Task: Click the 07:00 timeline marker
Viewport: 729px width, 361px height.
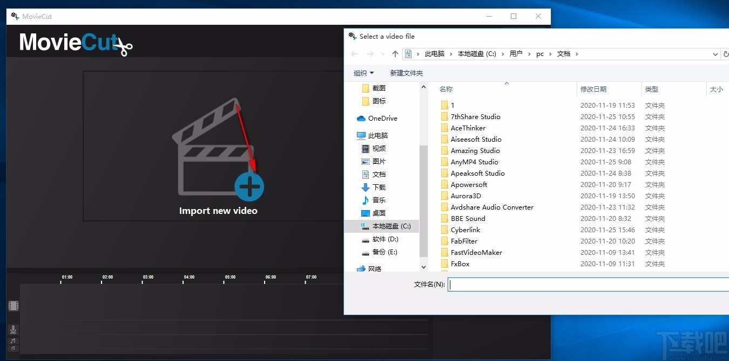Action: (x=311, y=277)
